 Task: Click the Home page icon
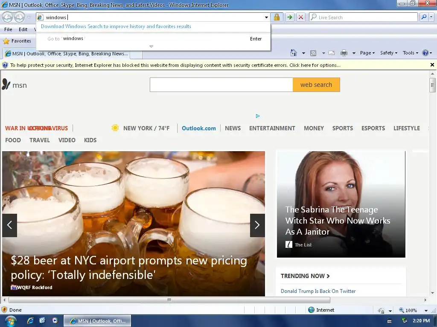click(294, 53)
